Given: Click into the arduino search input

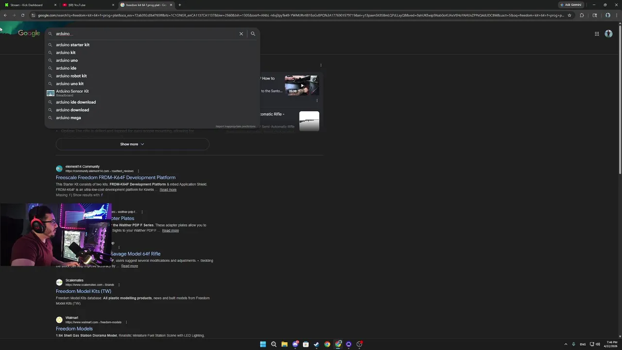Looking at the screenshot, I should point(146,34).
